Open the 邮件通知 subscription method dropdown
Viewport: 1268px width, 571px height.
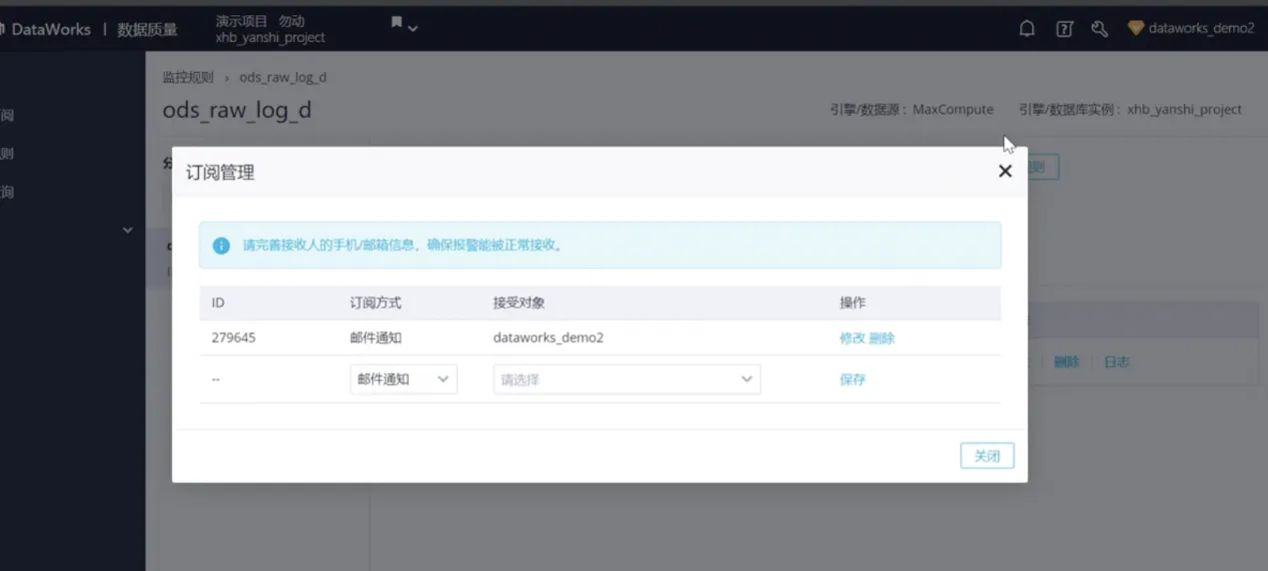tap(404, 379)
